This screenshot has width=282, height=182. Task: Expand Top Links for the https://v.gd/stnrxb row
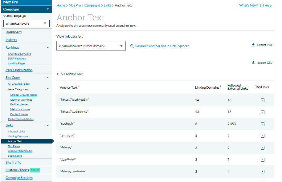(x=262, y=112)
